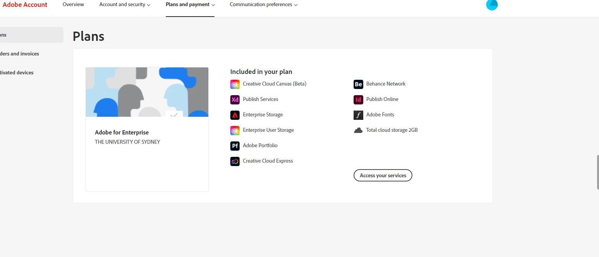The height and width of the screenshot is (257, 599).
Task: Click the Enterprise User Storage label
Action: tap(269, 130)
